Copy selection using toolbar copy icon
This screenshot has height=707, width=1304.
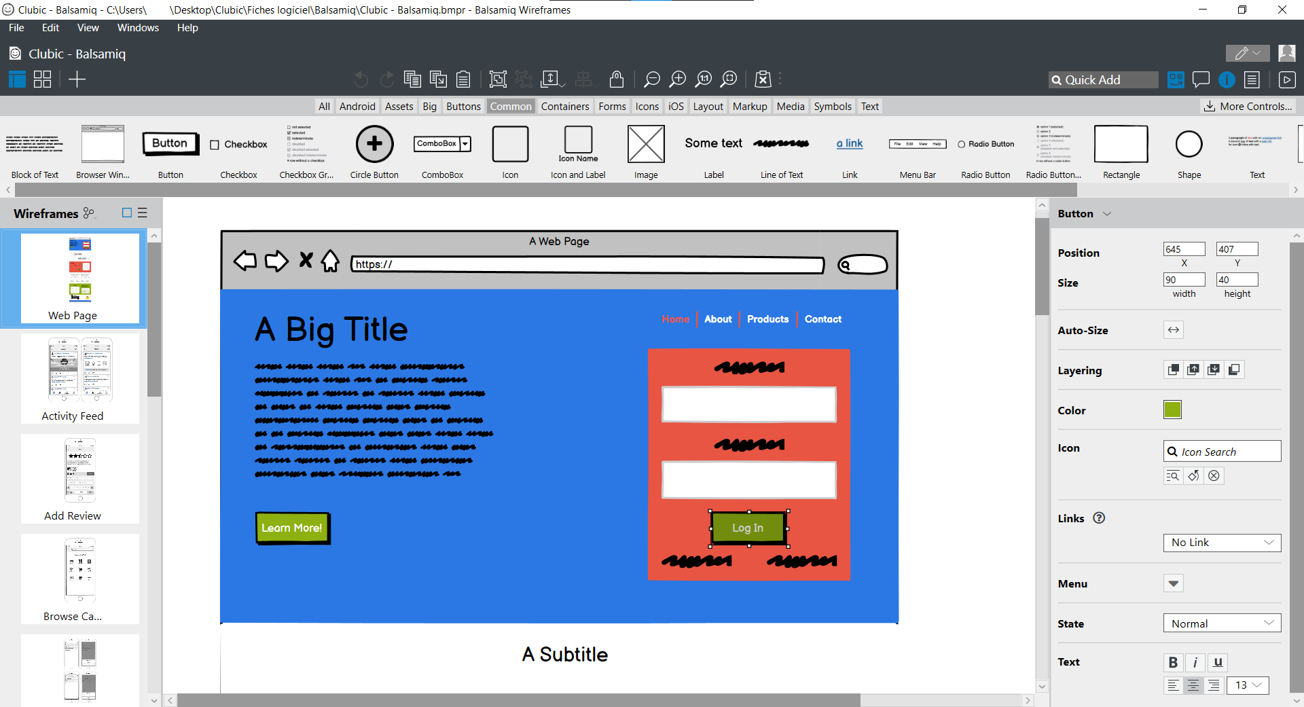[412, 79]
